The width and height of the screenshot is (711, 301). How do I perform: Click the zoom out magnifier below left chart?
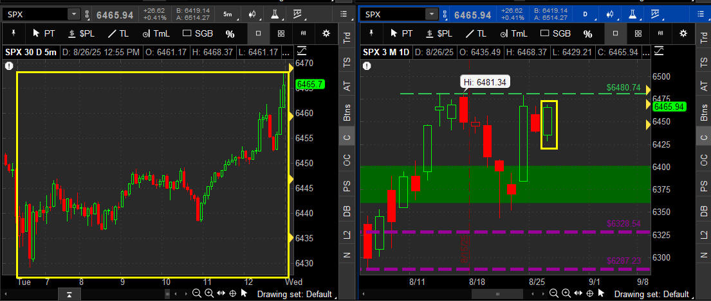[196, 293]
